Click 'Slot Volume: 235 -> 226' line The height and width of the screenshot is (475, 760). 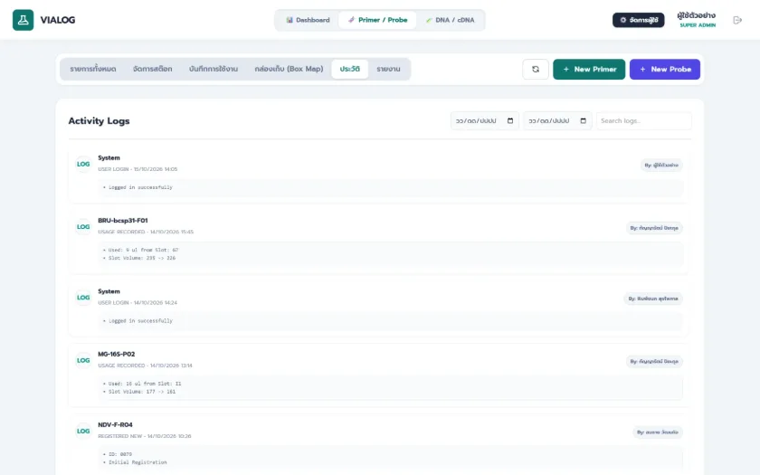(x=139, y=258)
